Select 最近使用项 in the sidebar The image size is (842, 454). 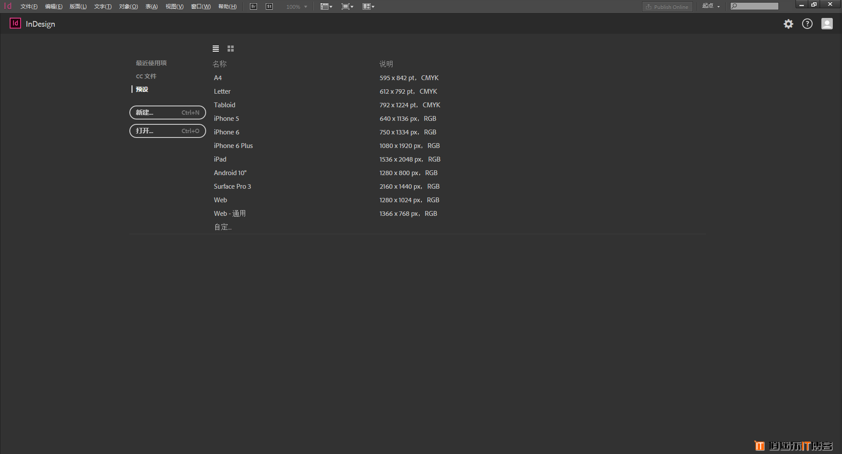click(151, 63)
